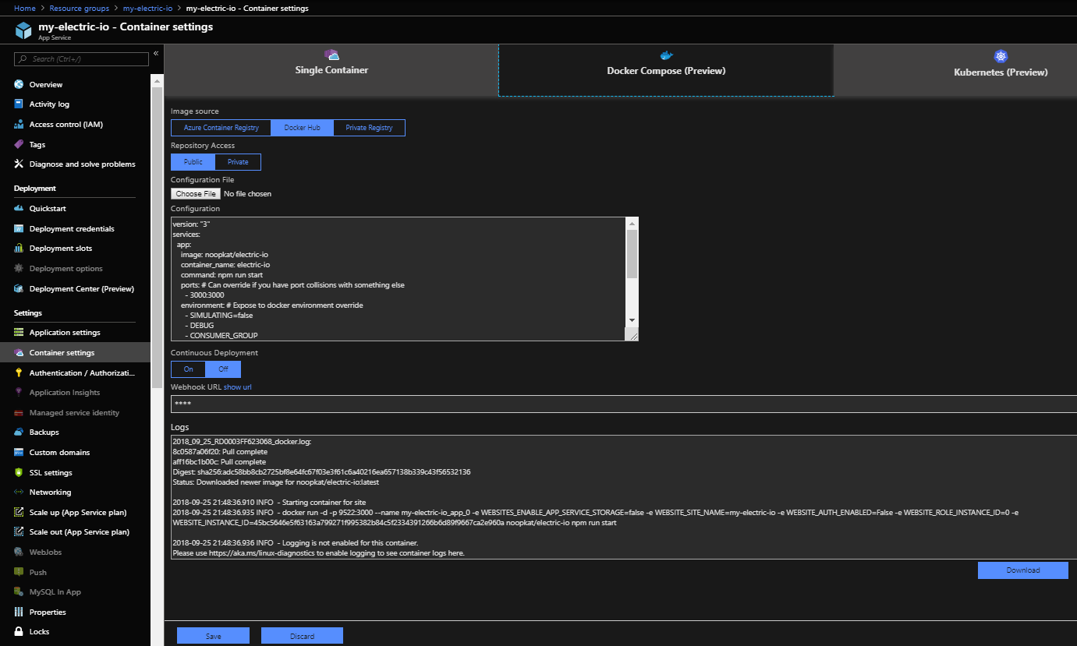Click the Access control (IAM) people icon
The image size is (1077, 646).
click(x=19, y=125)
